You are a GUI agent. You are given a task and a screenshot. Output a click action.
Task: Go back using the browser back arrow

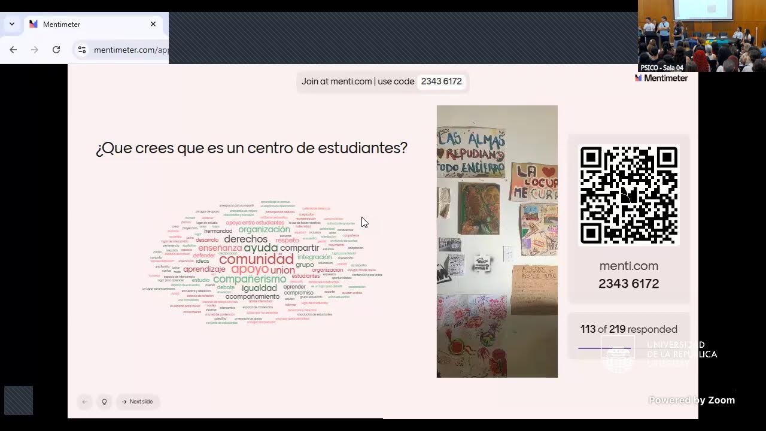point(13,50)
